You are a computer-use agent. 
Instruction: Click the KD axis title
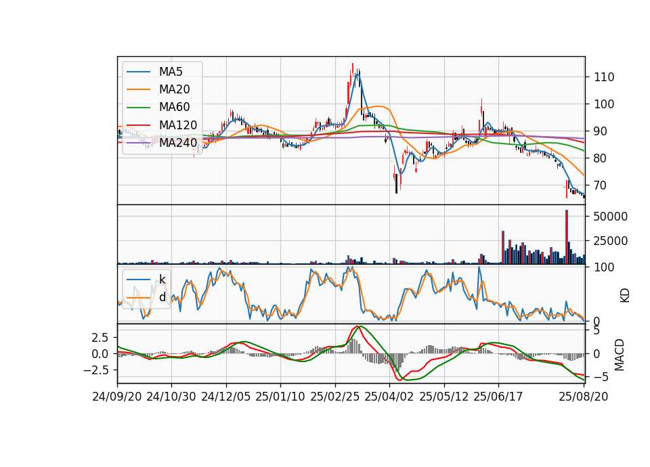point(625,295)
